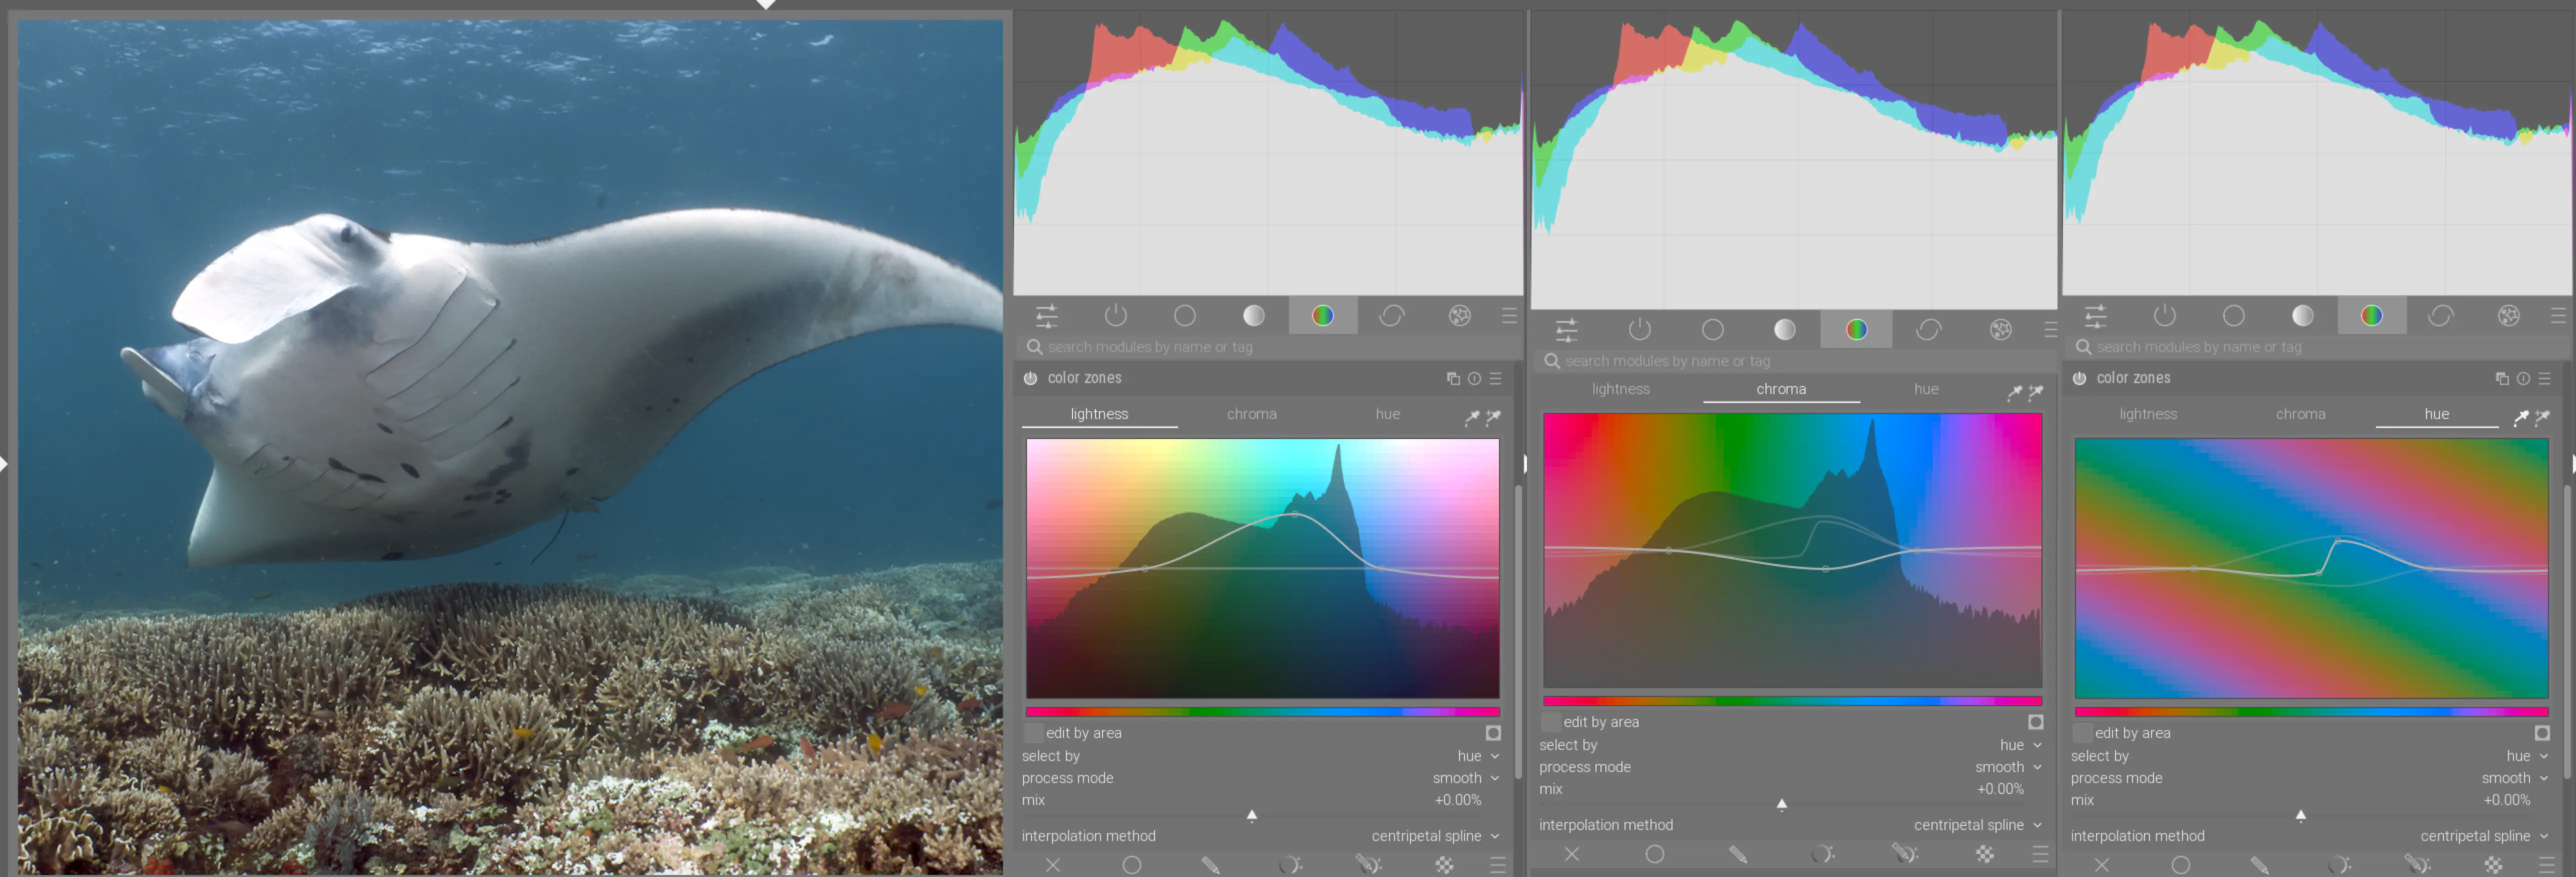The image size is (2576, 877).
Task: Open module groups presets menu in lightness-active panel
Action: (1509, 316)
